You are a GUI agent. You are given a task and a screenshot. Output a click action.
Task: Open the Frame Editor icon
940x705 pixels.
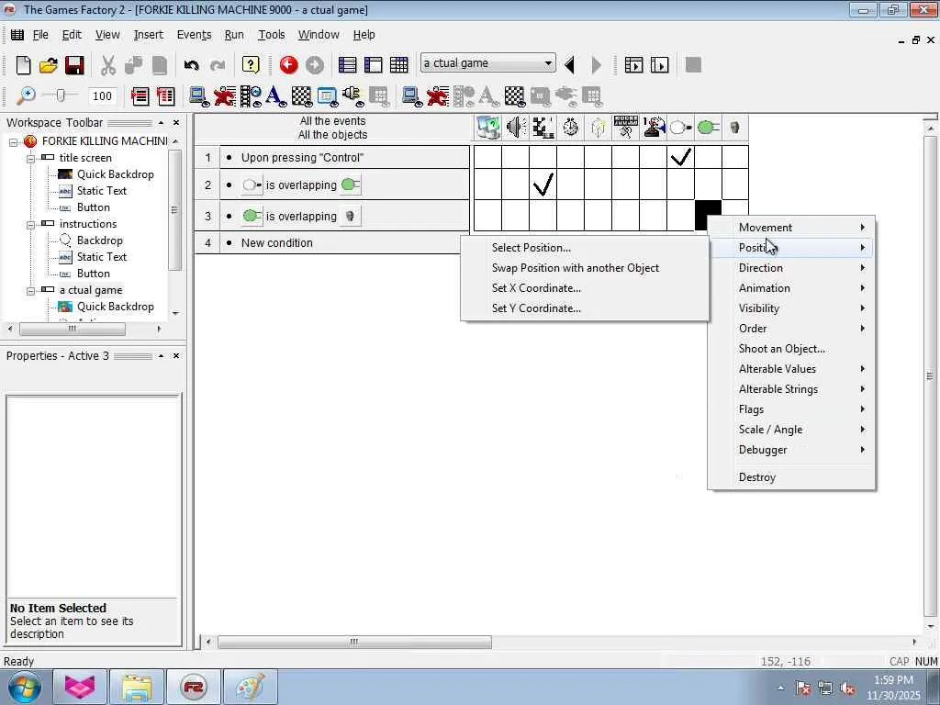pyautogui.click(x=373, y=65)
